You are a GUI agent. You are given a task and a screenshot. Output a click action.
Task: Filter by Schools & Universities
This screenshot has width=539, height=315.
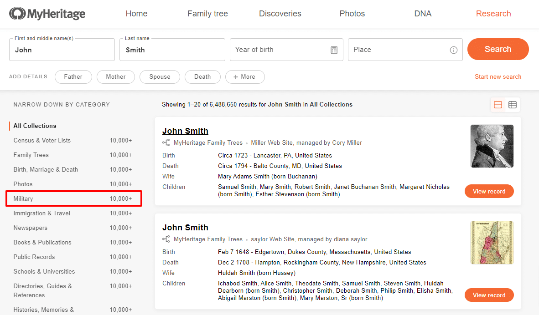(73, 272)
